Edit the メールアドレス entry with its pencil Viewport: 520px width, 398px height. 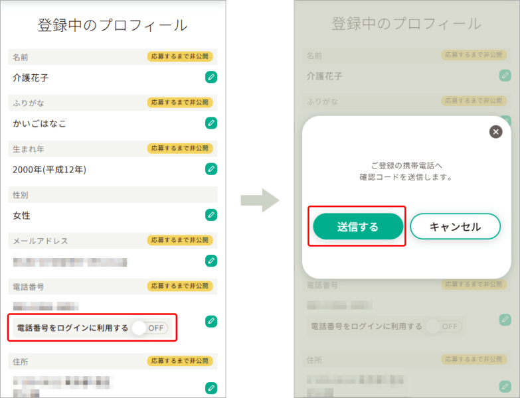click(211, 260)
